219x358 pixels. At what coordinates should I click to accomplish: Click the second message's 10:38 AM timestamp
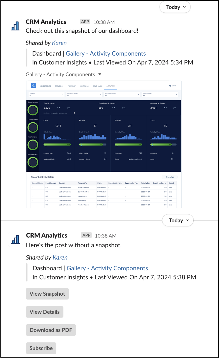click(106, 236)
